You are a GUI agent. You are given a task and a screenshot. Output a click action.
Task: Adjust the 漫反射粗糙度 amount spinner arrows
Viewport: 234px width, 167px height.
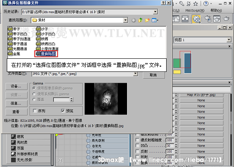point(176,140)
